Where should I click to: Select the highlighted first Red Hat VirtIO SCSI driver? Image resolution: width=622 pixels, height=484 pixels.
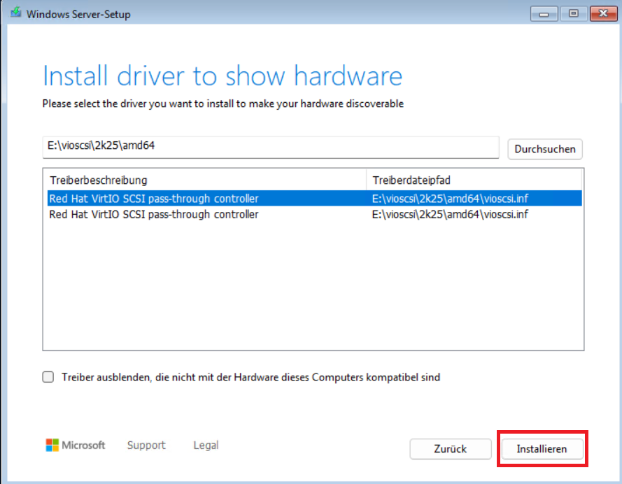[x=154, y=199]
